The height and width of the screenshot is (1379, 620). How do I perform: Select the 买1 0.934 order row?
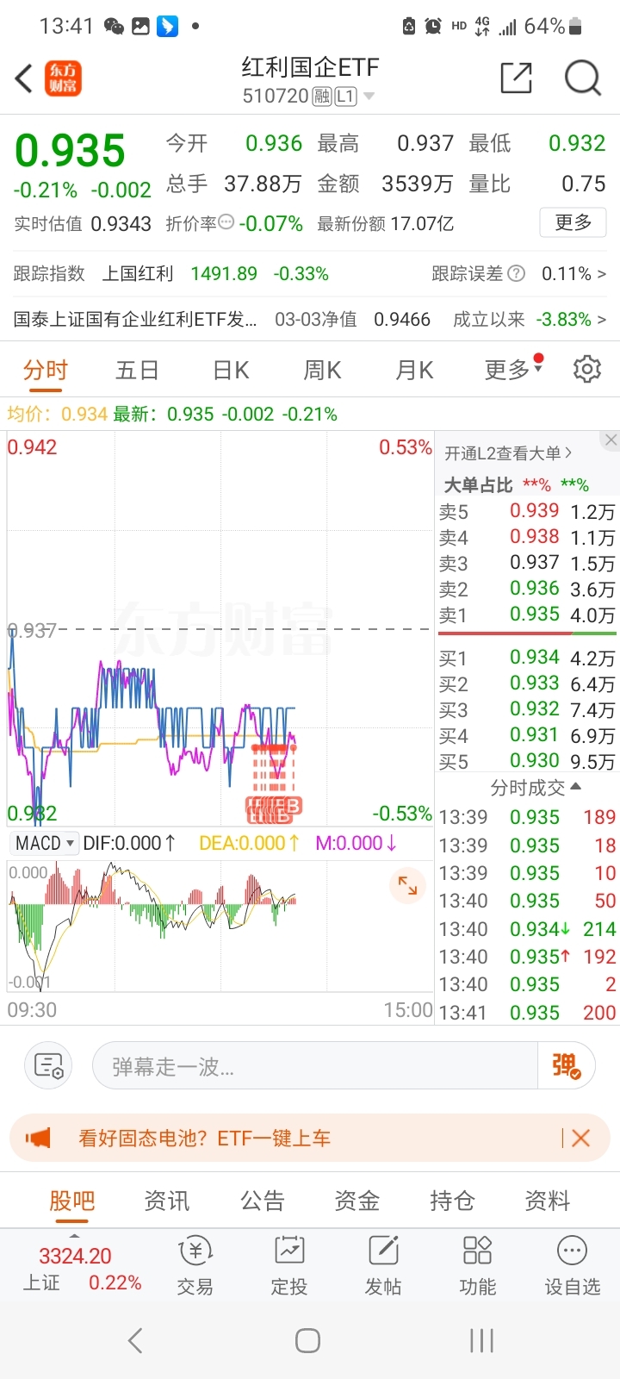pyautogui.click(x=527, y=658)
